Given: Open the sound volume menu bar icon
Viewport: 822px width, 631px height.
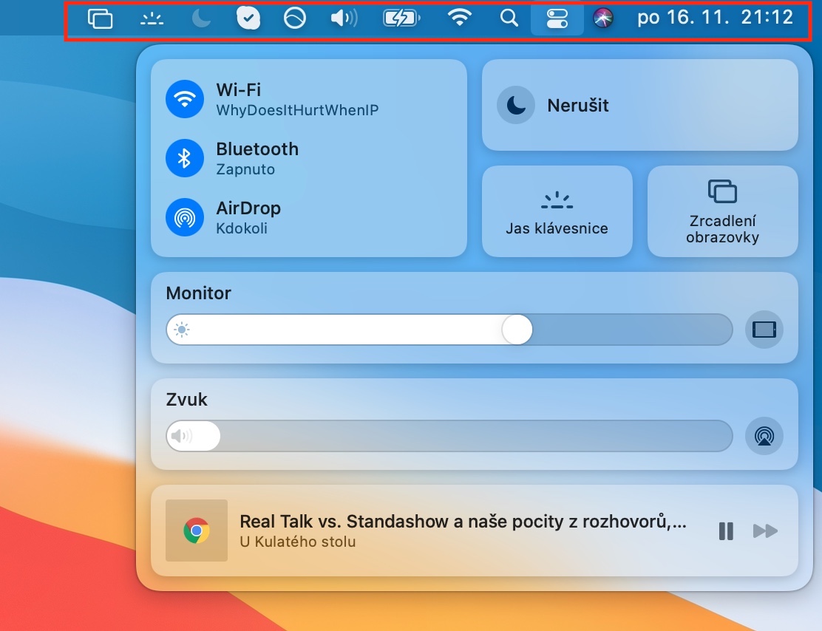Looking at the screenshot, I should [344, 18].
